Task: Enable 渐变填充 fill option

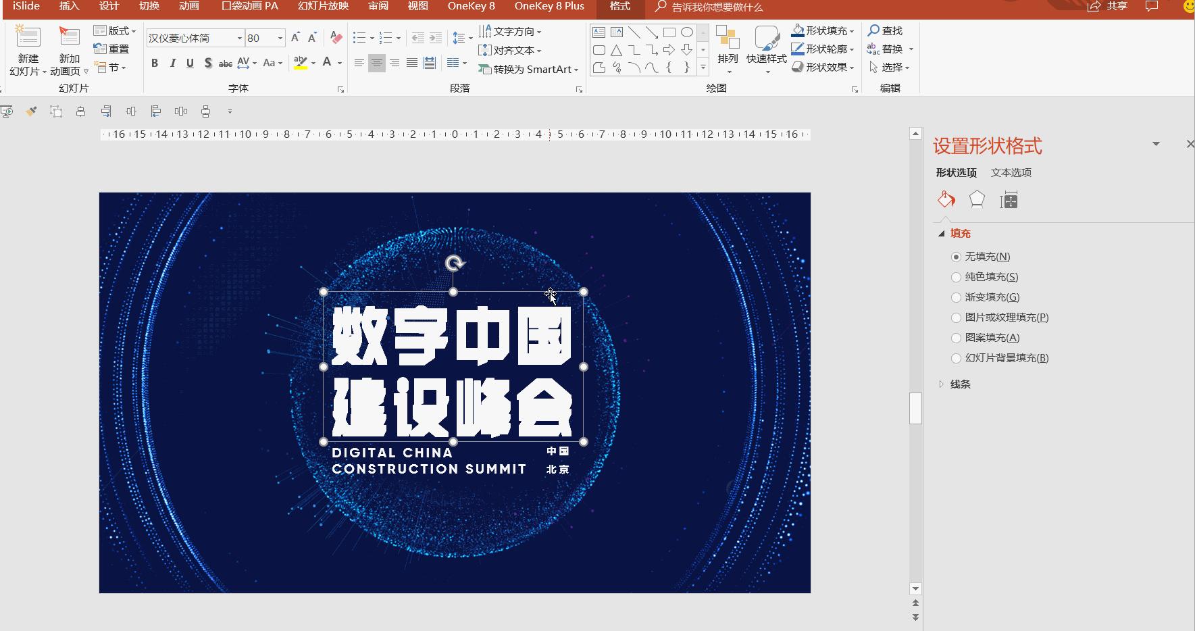Action: click(x=956, y=297)
